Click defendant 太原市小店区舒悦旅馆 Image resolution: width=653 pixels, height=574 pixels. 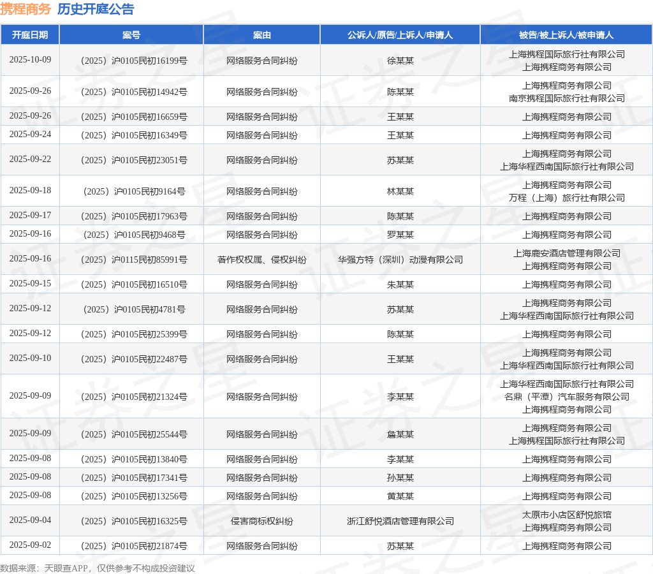(567, 515)
